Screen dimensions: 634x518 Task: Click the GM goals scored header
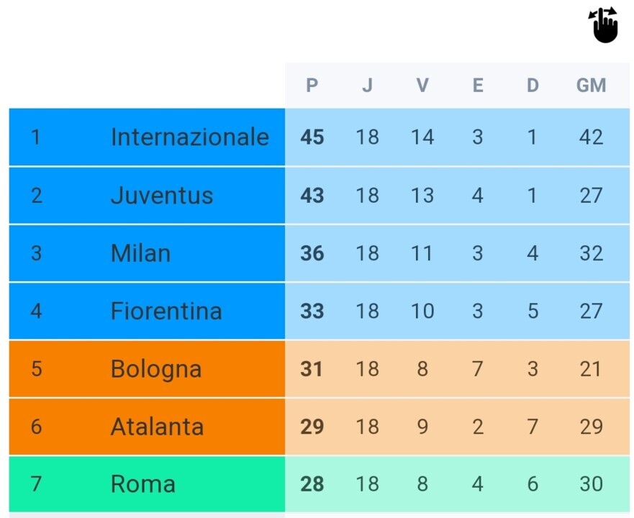click(x=591, y=86)
